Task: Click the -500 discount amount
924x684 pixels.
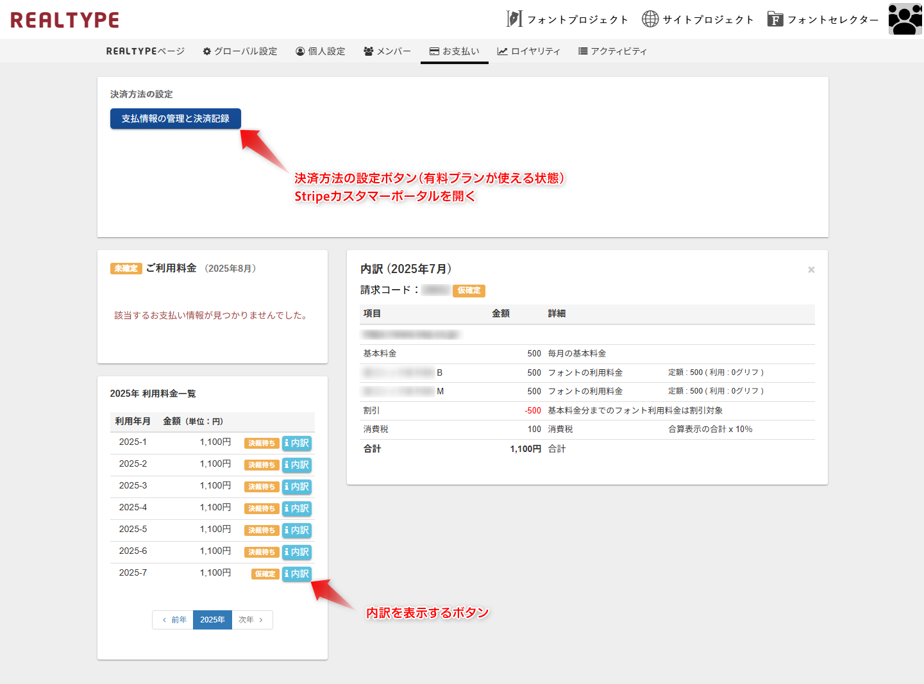Action: tap(533, 411)
